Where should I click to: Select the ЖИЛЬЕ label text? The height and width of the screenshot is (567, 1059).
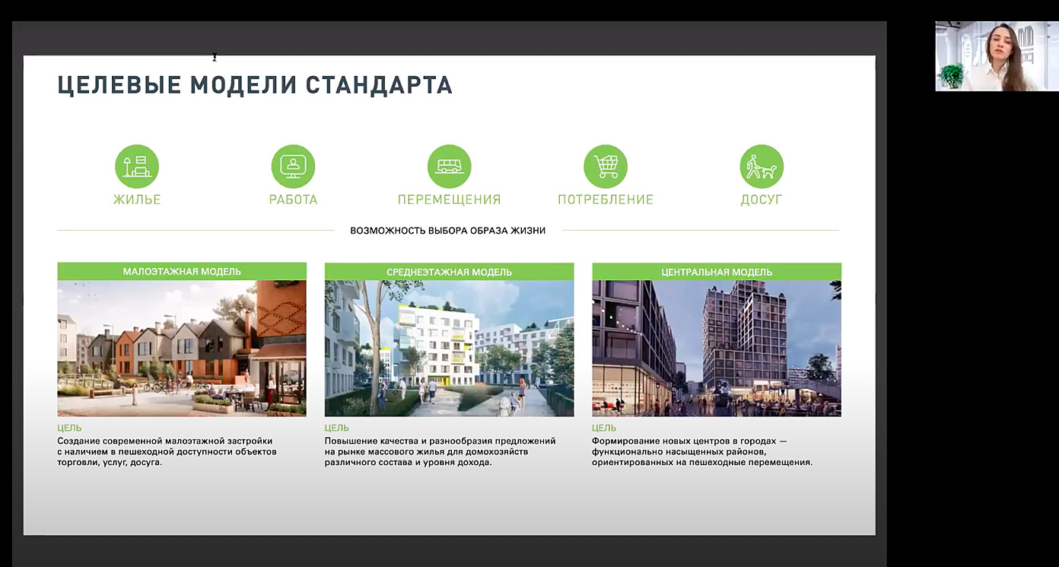137,200
